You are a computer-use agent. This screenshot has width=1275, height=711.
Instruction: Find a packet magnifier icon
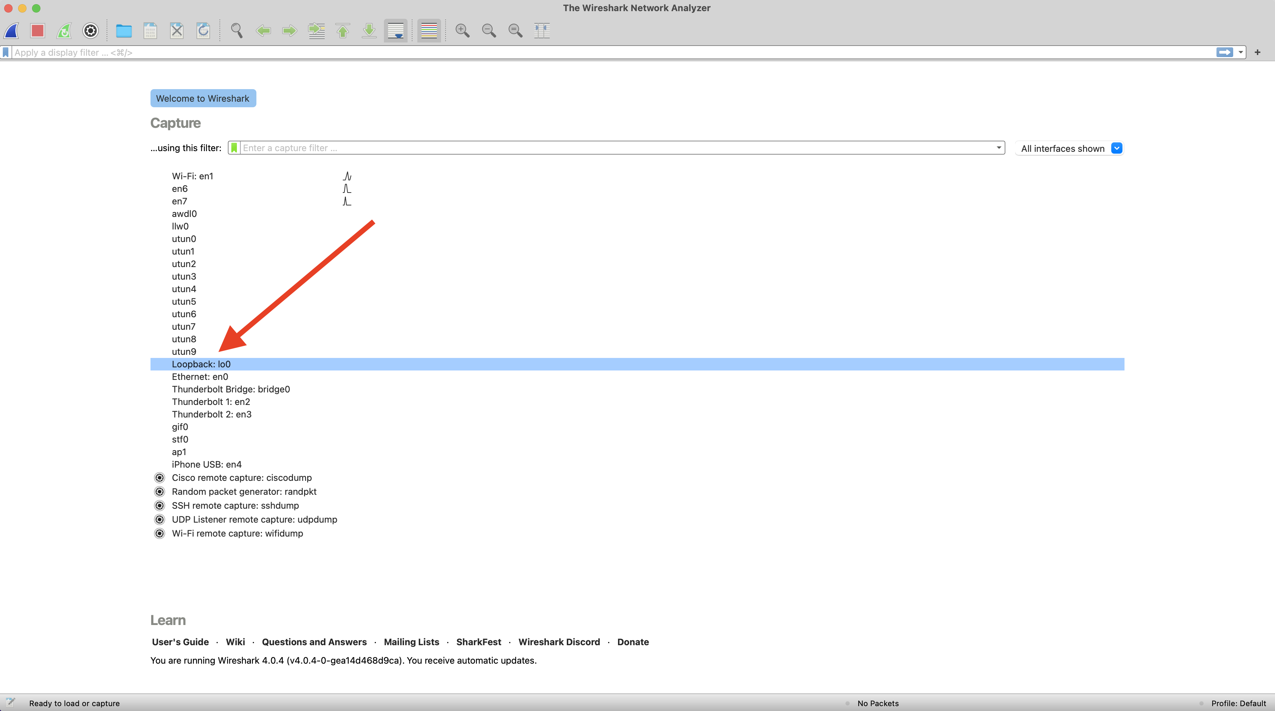click(x=237, y=31)
